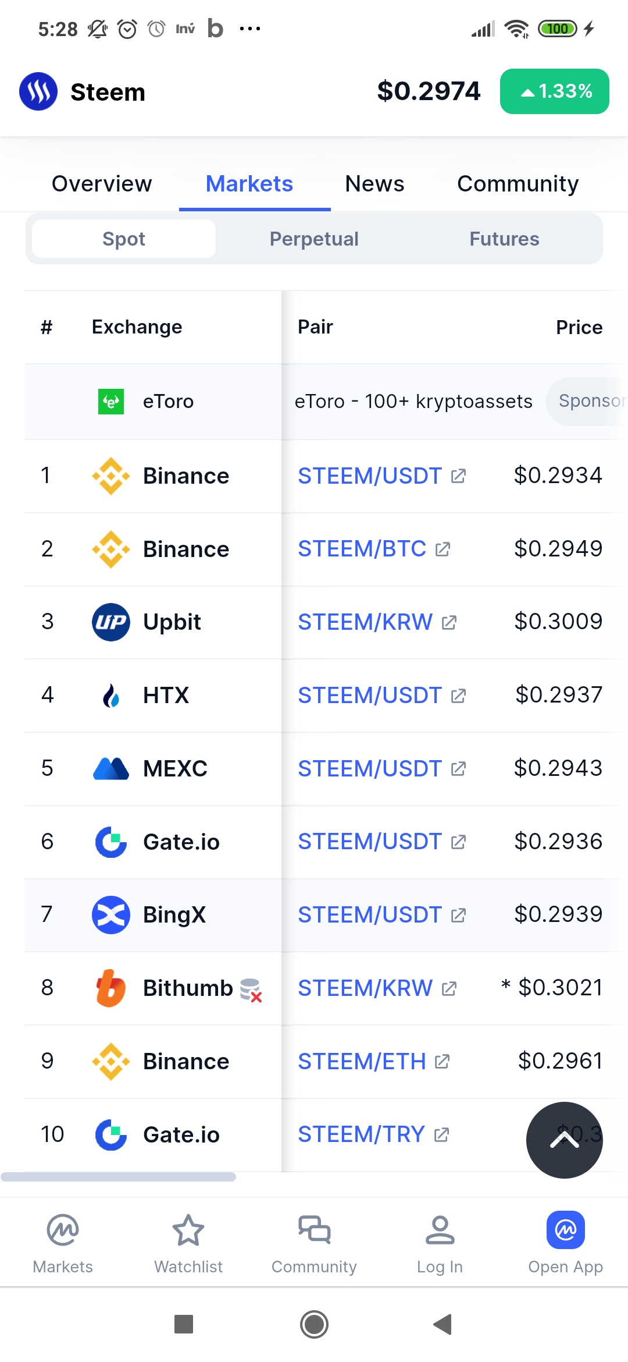Image resolution: width=628 pixels, height=1362 pixels.
Task: Open the Community chat icon in bottom bar
Action: tap(314, 1230)
